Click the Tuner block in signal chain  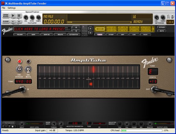100,29
